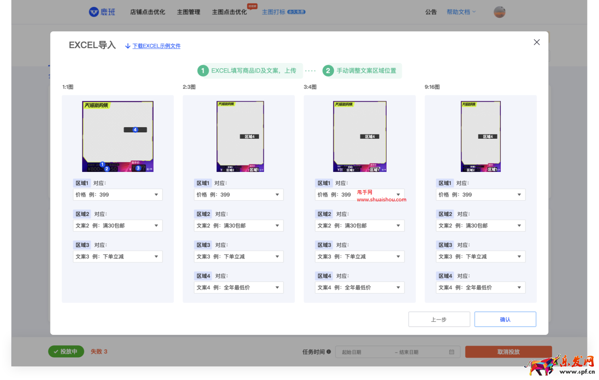Select marker 2 on the 1:1图 preview
This screenshot has height=380, width=599.
(107, 169)
